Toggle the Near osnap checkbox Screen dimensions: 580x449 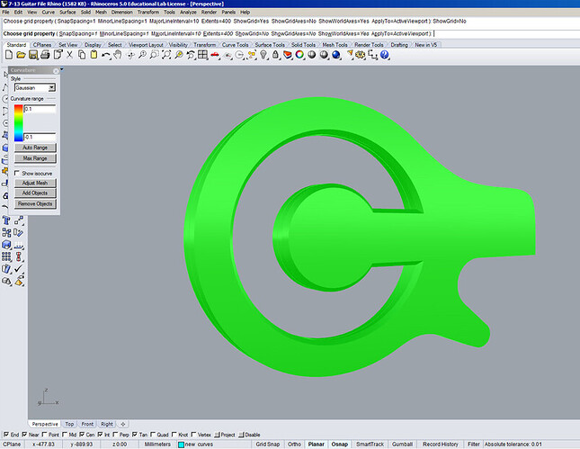point(24,435)
